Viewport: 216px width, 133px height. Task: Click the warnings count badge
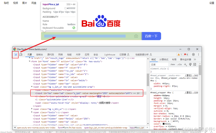pyautogui.click(x=180, y=54)
